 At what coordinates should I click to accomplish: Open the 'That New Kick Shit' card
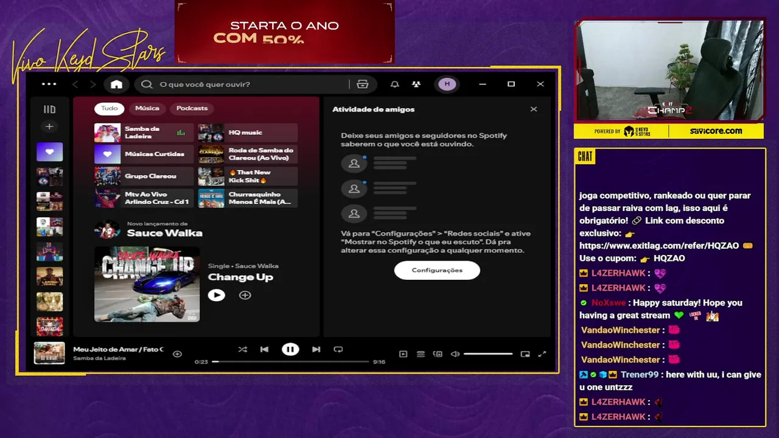248,176
